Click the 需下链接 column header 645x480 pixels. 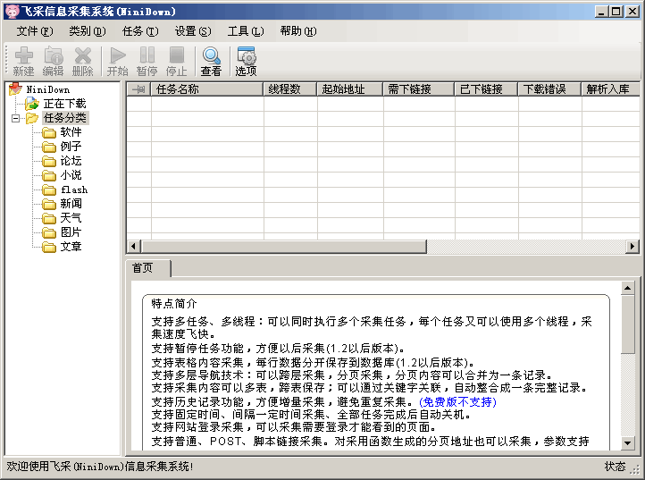419,88
